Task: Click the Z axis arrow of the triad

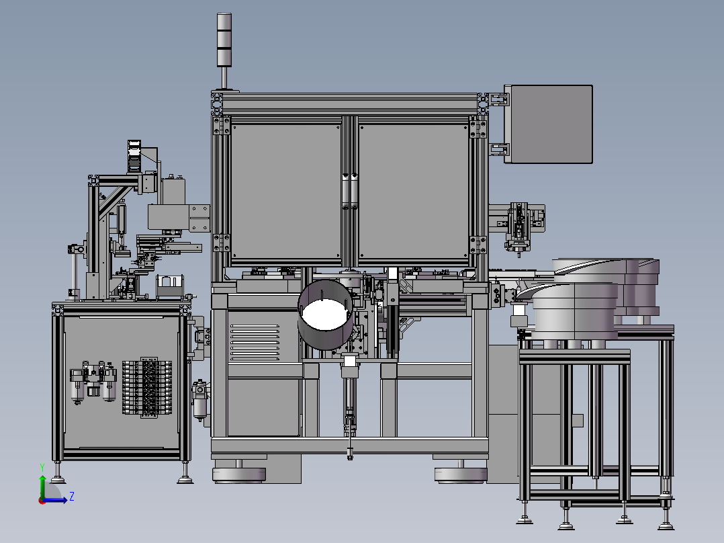Action: click(58, 500)
